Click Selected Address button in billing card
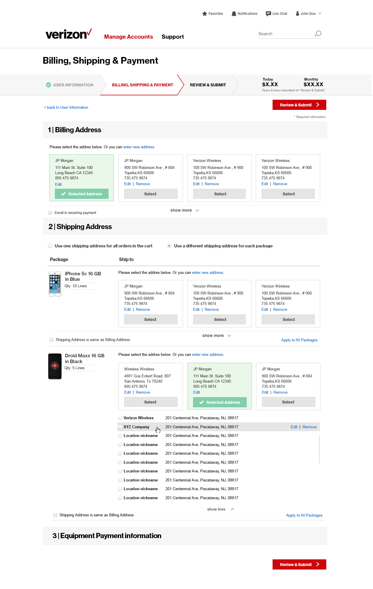Screen dimensions: 373x589 [x=82, y=194]
